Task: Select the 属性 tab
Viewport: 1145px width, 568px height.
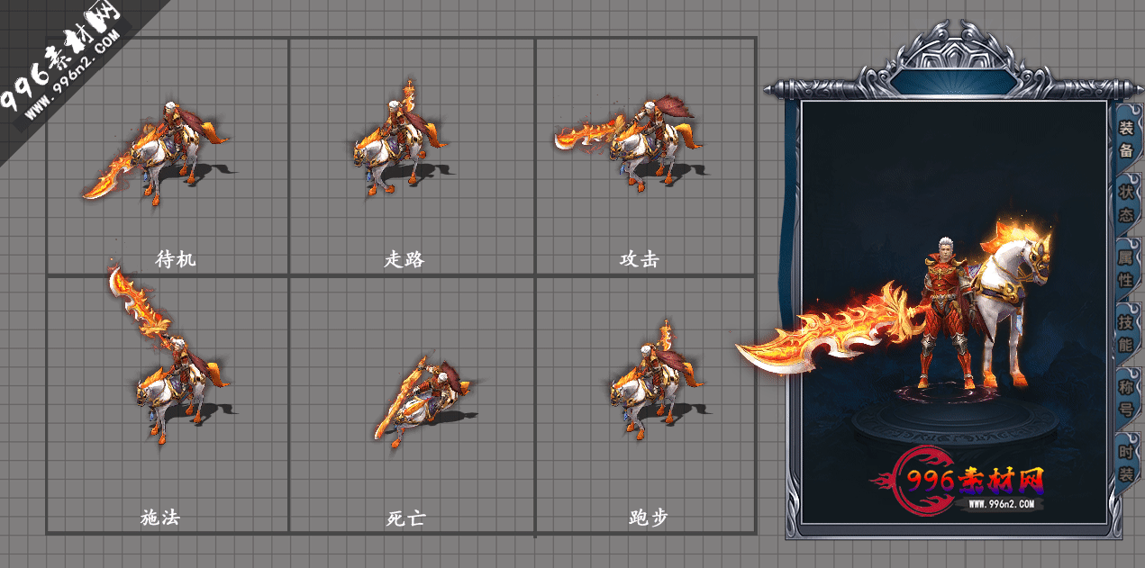Action: pyautogui.click(x=1126, y=269)
